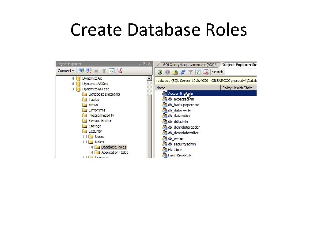318x238 pixels.
Task: Select the DynamicsAXDev database
Action: 95,84
